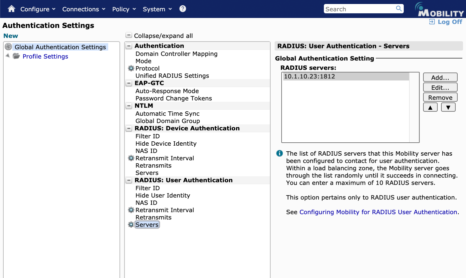Click the globe icon for Global Authentication Settings
Screen dimensions: 466x278
8,47
